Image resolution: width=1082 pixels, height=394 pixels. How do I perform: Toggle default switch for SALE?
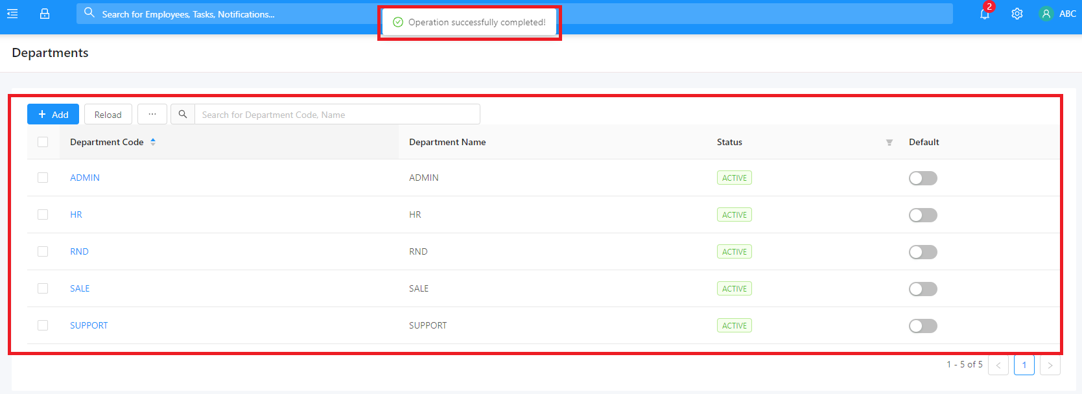point(923,289)
